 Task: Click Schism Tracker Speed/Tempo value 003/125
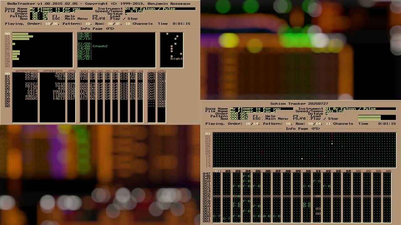(x=334, y=111)
